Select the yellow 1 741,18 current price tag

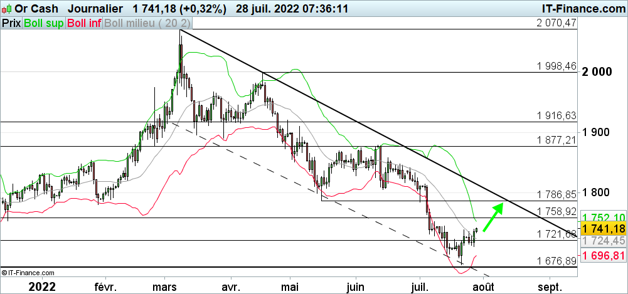pos(604,229)
